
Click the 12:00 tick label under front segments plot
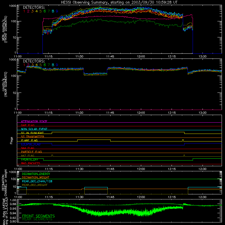tap(141, 57)
